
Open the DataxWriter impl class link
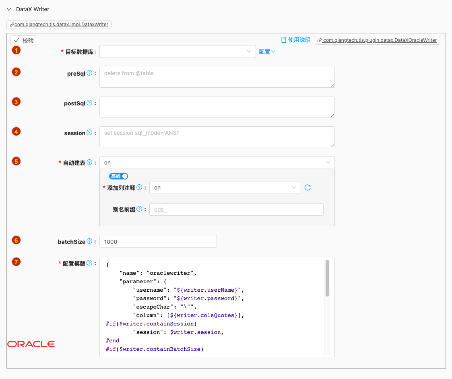click(59, 25)
